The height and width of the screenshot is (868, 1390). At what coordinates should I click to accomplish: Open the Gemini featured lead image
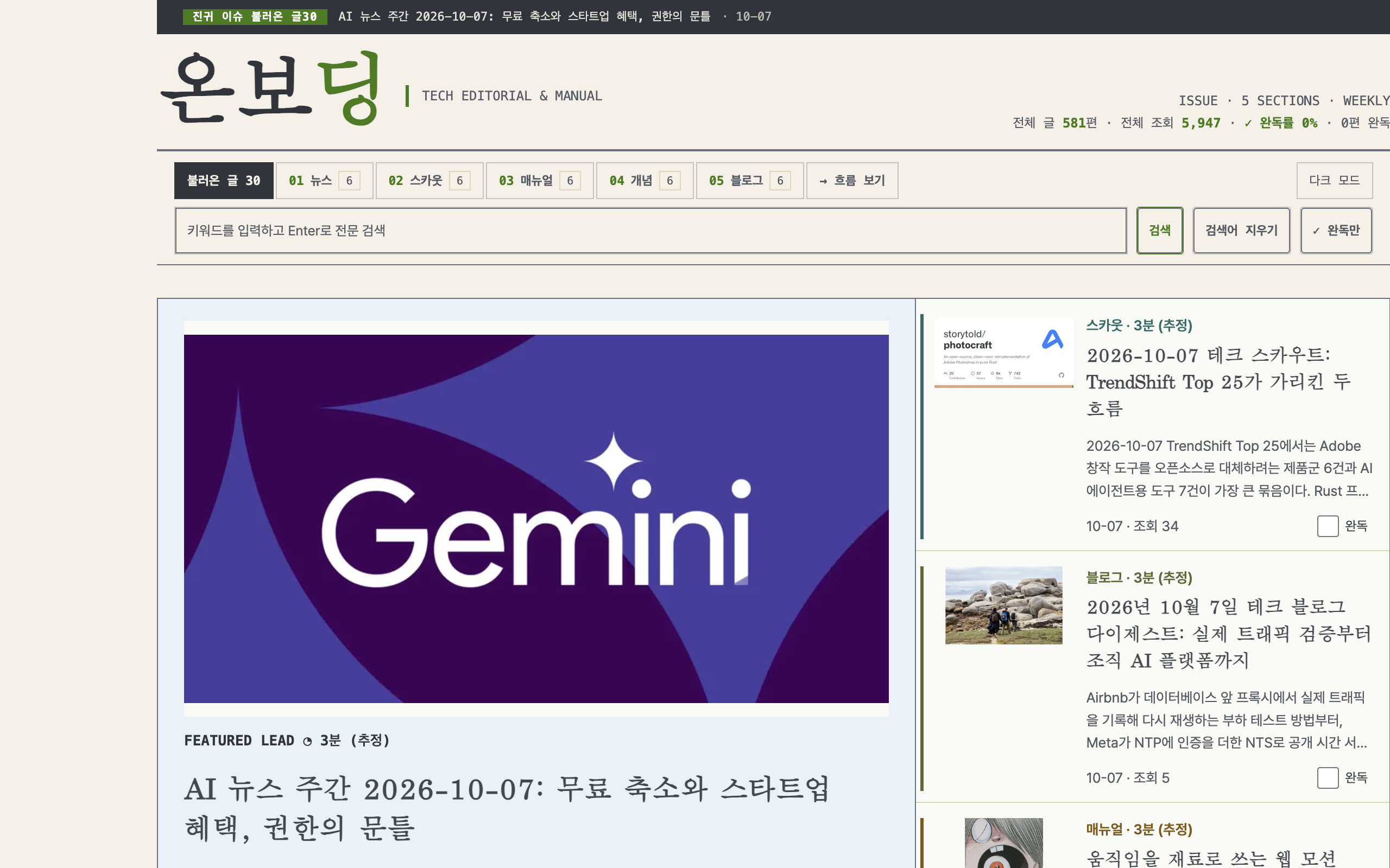536,519
